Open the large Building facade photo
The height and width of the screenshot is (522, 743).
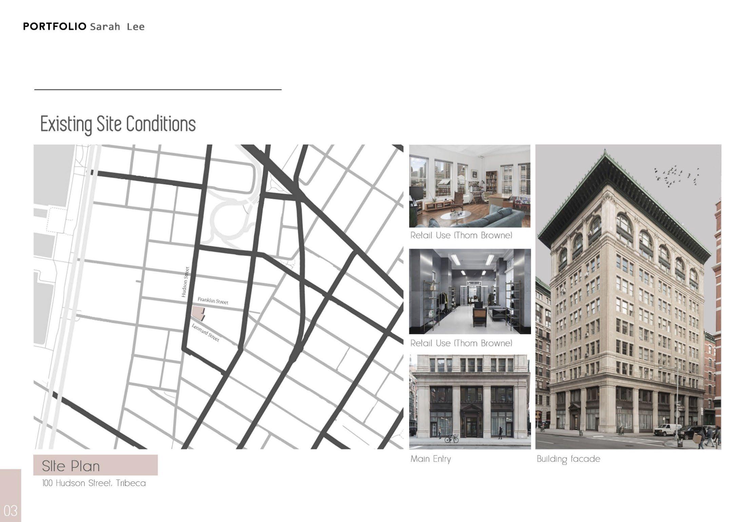628,297
